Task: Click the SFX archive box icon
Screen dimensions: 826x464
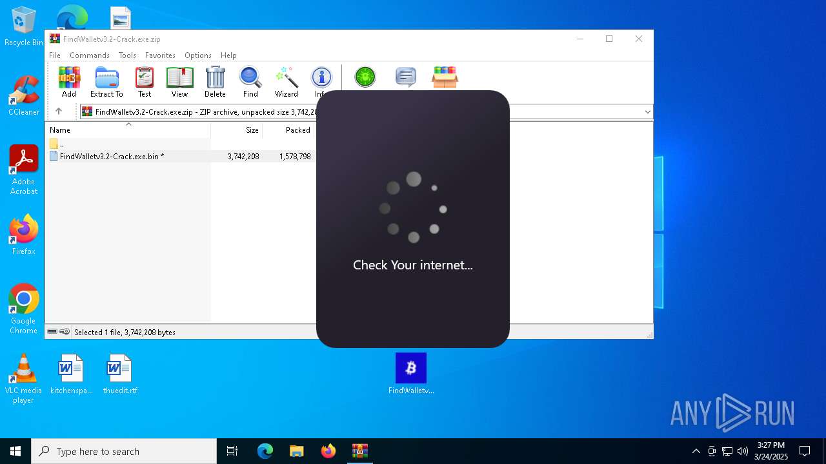Action: pos(445,77)
